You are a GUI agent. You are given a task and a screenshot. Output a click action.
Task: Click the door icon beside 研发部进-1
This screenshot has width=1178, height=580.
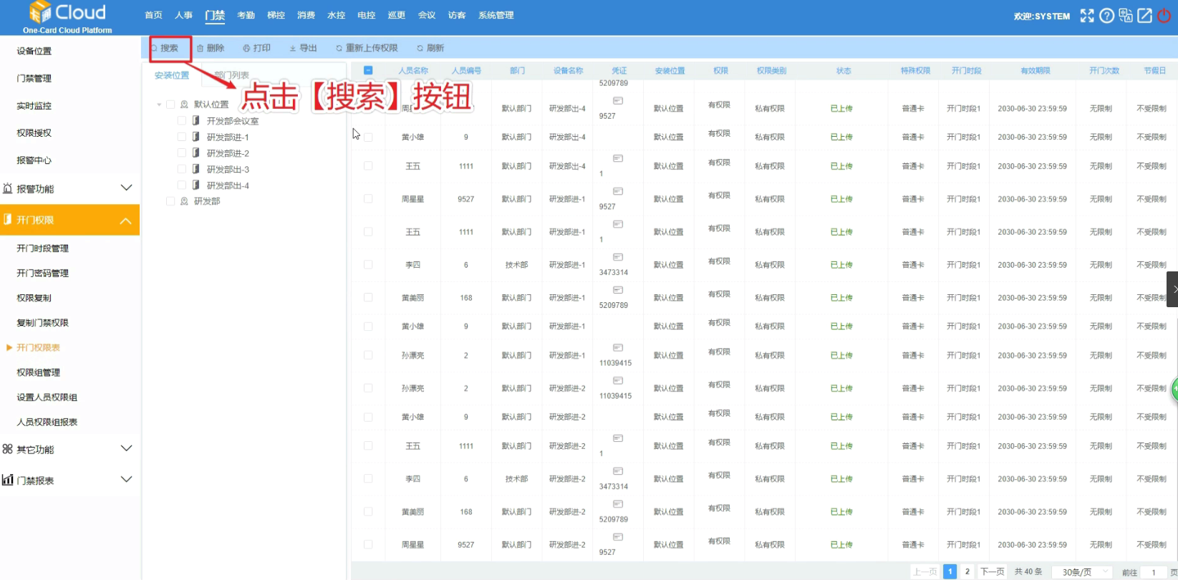click(x=196, y=137)
